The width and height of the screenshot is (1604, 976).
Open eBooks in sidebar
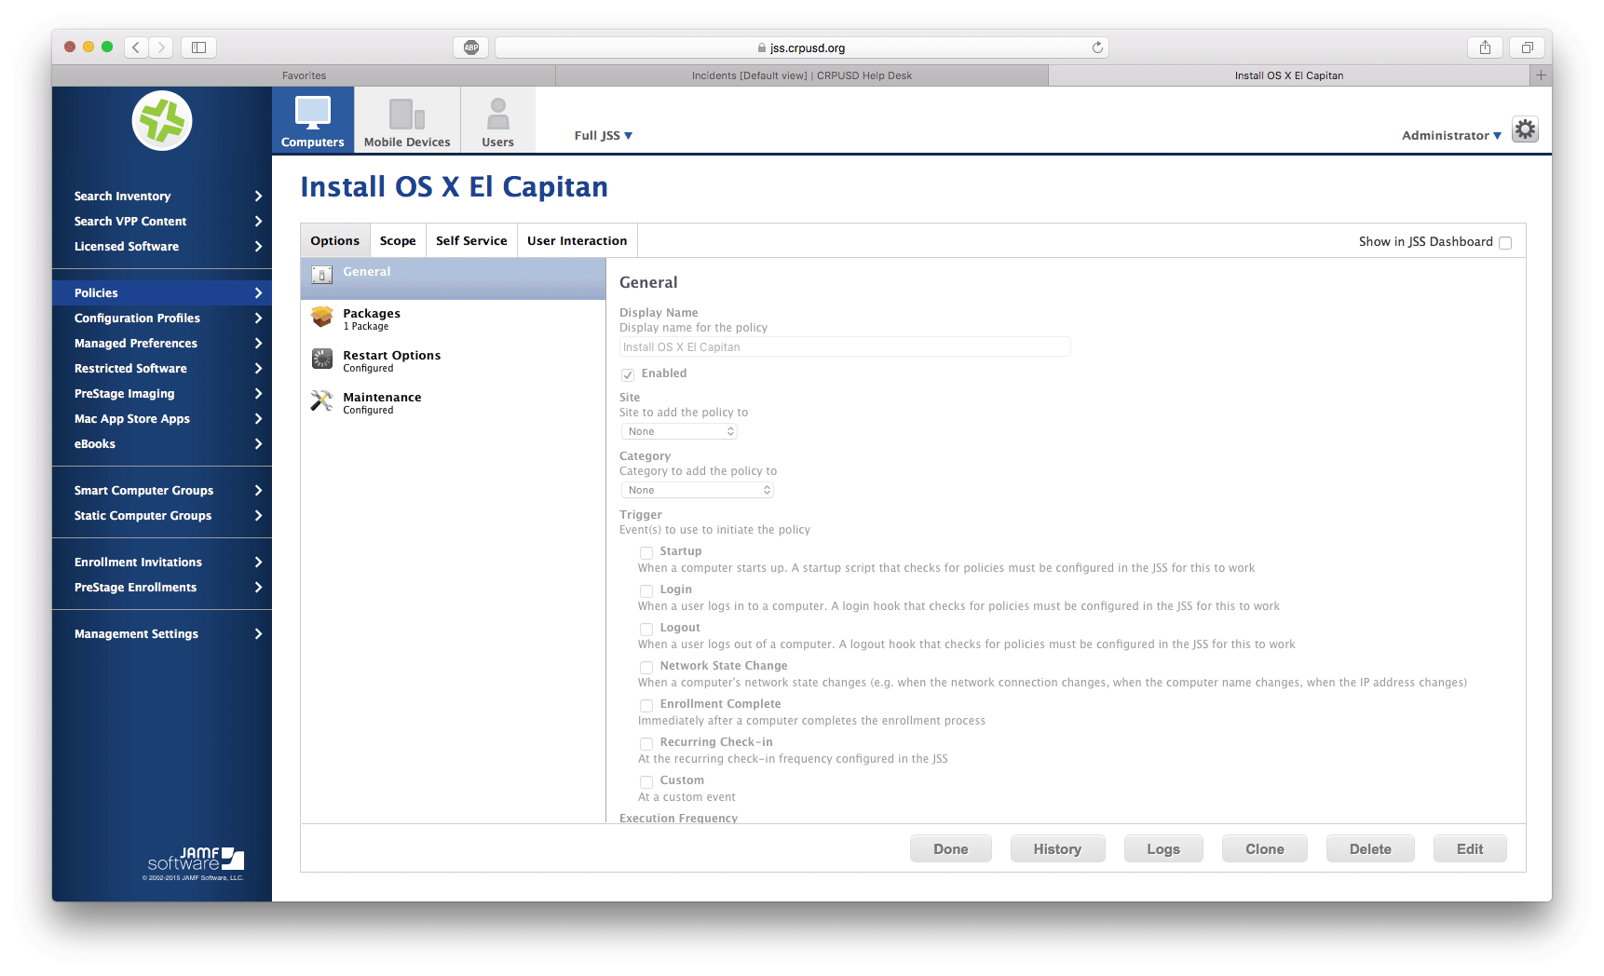[x=162, y=443]
